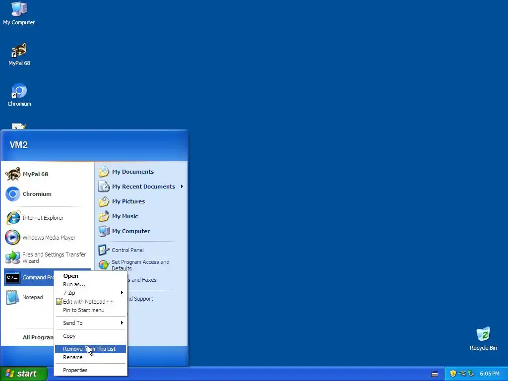Viewport: 508px width, 381px height.
Task: Click the network connection tray icon
Action: pos(462,374)
